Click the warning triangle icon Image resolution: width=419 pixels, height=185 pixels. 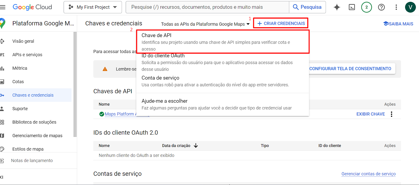point(105,69)
